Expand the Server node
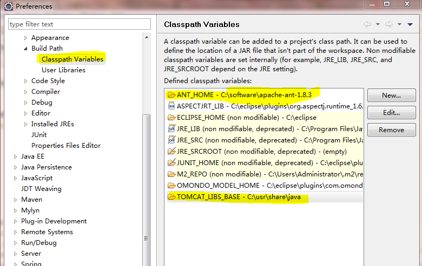Image resolution: width=422 pixels, height=266 pixels. point(15,254)
